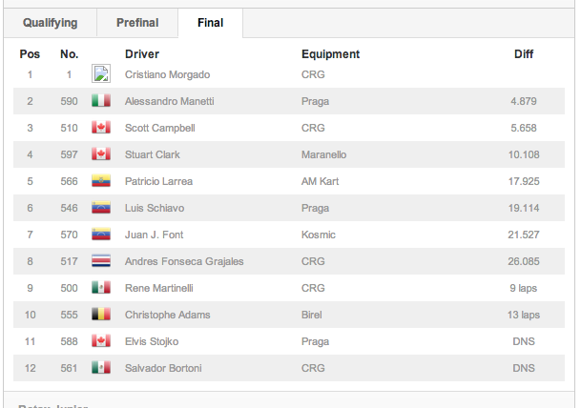Click the Diff column header

pos(524,54)
